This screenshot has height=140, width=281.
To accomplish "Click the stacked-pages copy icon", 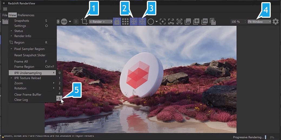I will pyautogui.click(x=213, y=21).
